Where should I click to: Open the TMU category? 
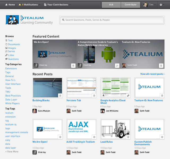coord(8,92)
